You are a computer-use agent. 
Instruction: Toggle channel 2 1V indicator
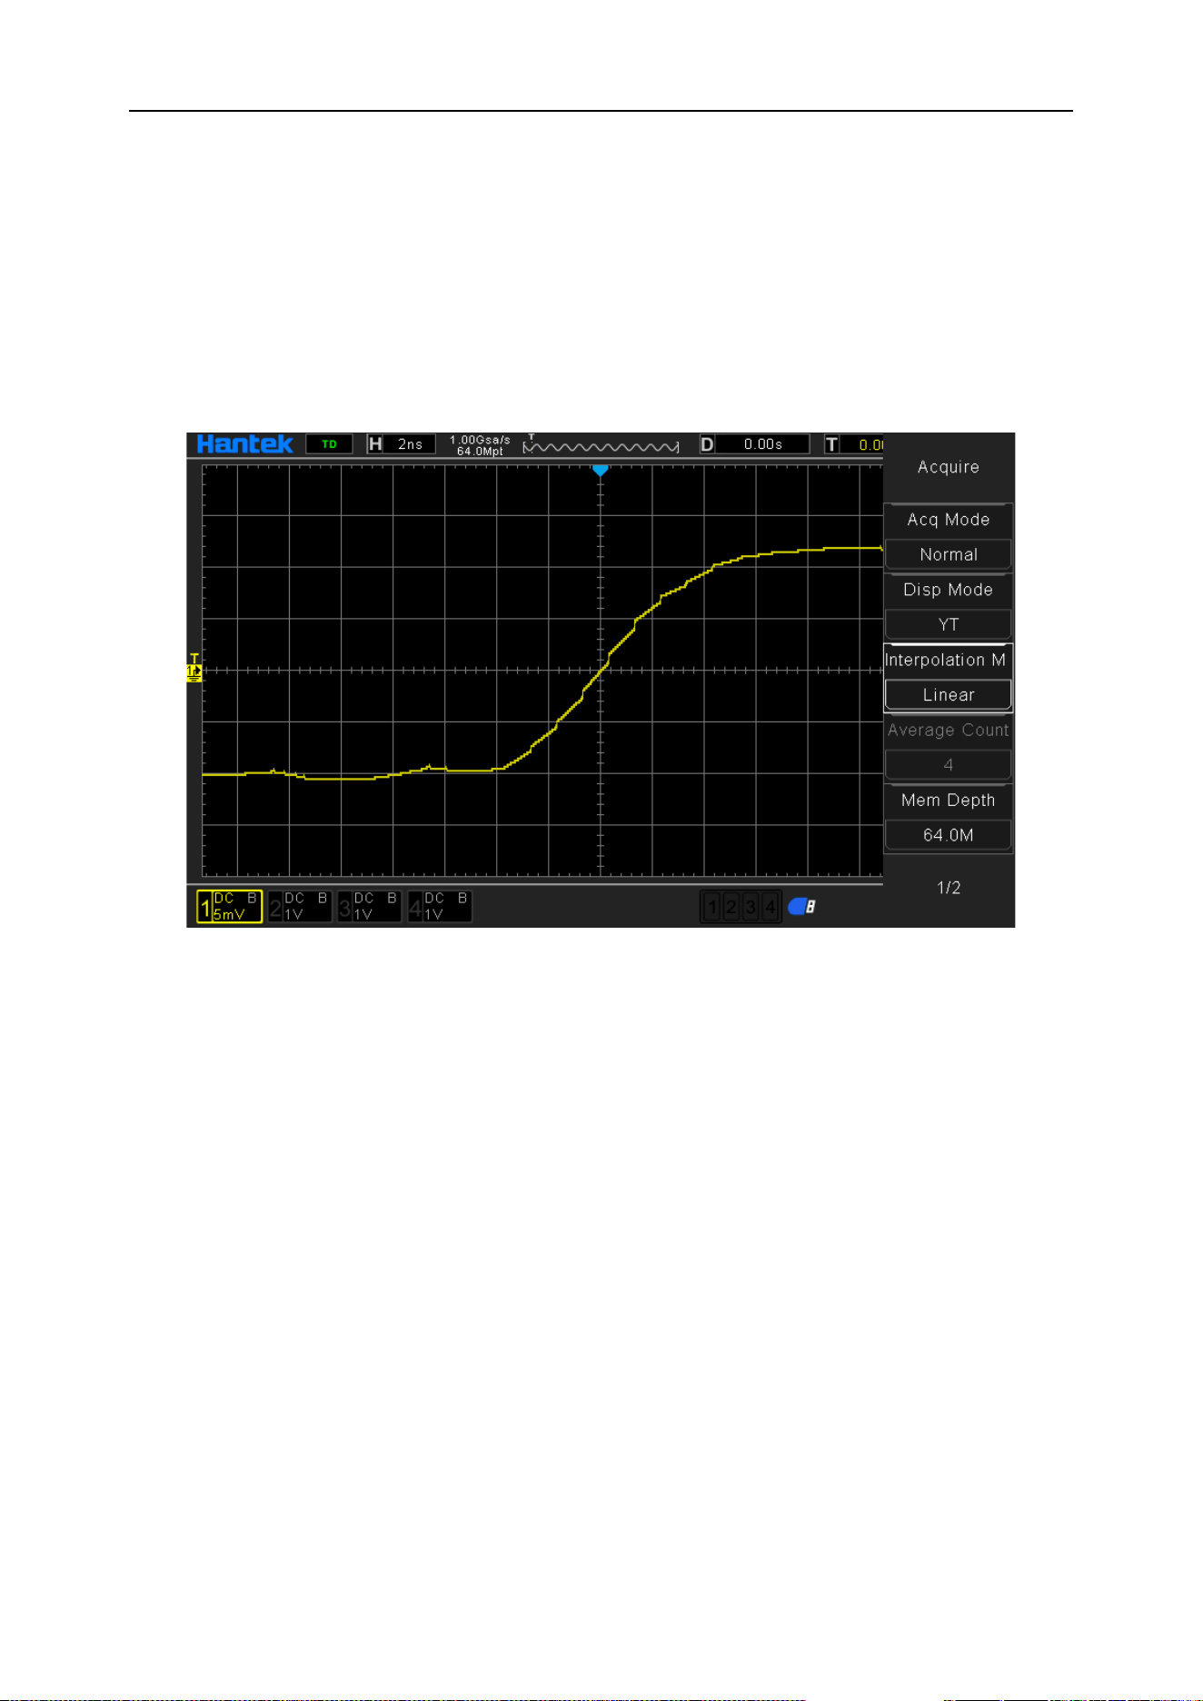(x=300, y=906)
